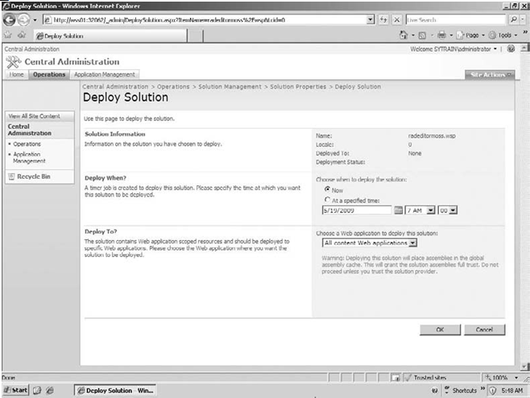
Task: Click Operations link in the sidebar
Action: [27, 144]
